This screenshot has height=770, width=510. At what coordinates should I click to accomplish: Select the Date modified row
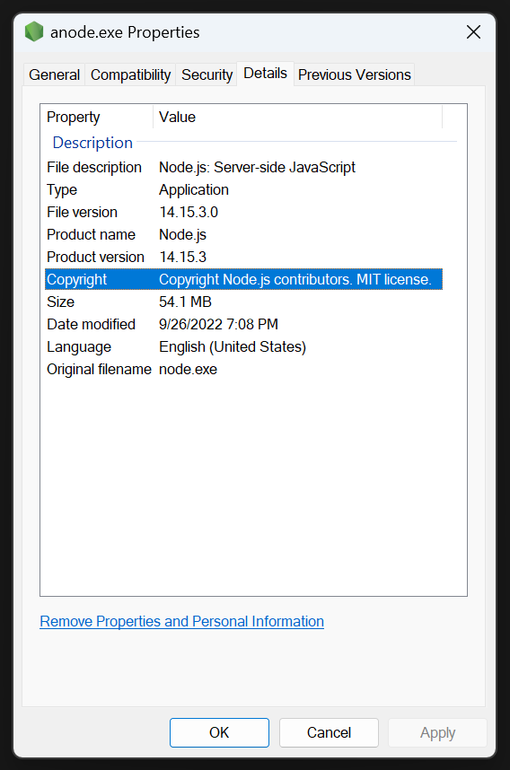(243, 324)
